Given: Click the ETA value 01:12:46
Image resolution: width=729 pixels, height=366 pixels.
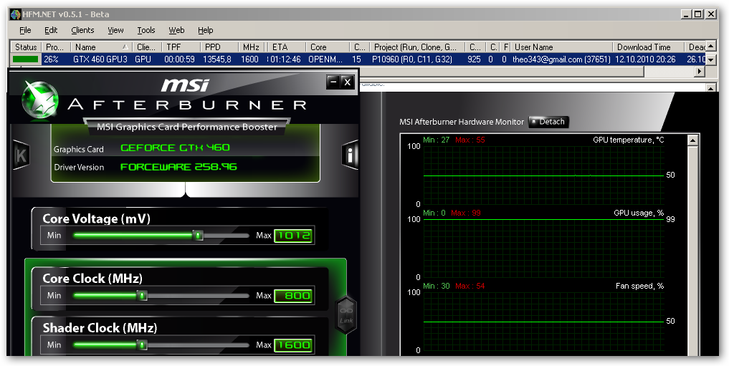Looking at the screenshot, I should click(x=286, y=59).
